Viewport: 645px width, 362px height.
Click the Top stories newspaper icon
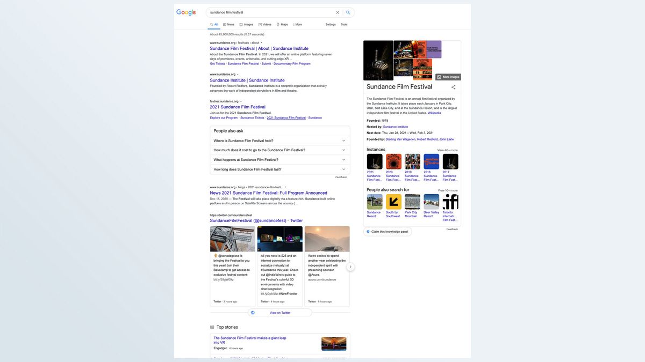tap(211, 326)
